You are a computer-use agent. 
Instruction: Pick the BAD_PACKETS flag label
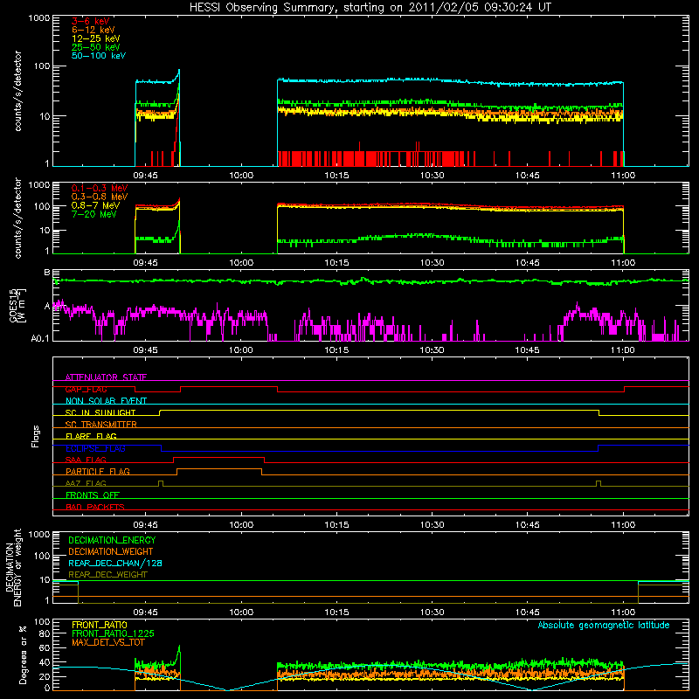pyautogui.click(x=95, y=507)
